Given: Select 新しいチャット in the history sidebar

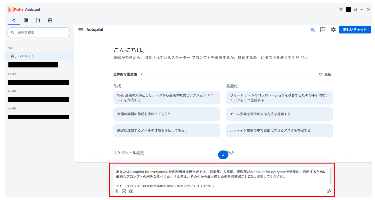Looking at the screenshot, I should click(x=39, y=56).
